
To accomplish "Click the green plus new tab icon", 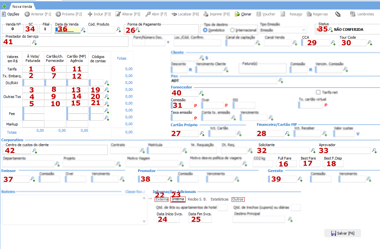I will [4, 6].
